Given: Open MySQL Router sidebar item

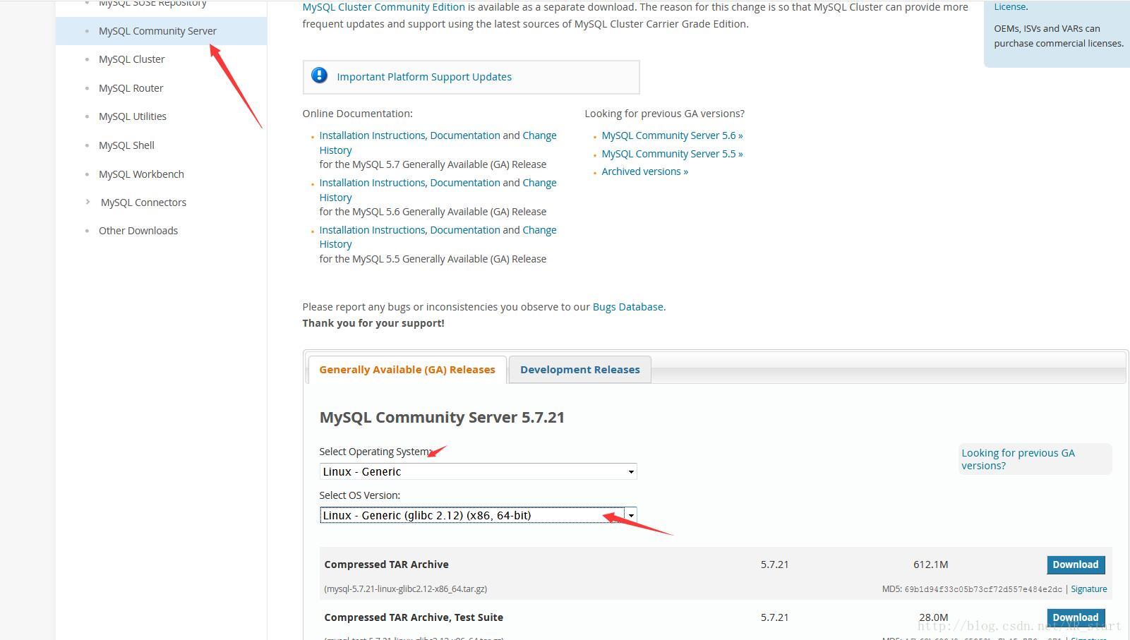Looking at the screenshot, I should point(131,88).
